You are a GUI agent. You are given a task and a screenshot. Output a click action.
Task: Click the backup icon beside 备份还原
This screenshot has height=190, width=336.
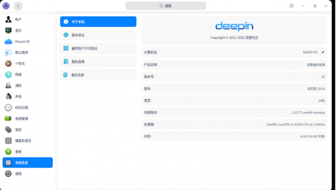click(x=65, y=75)
